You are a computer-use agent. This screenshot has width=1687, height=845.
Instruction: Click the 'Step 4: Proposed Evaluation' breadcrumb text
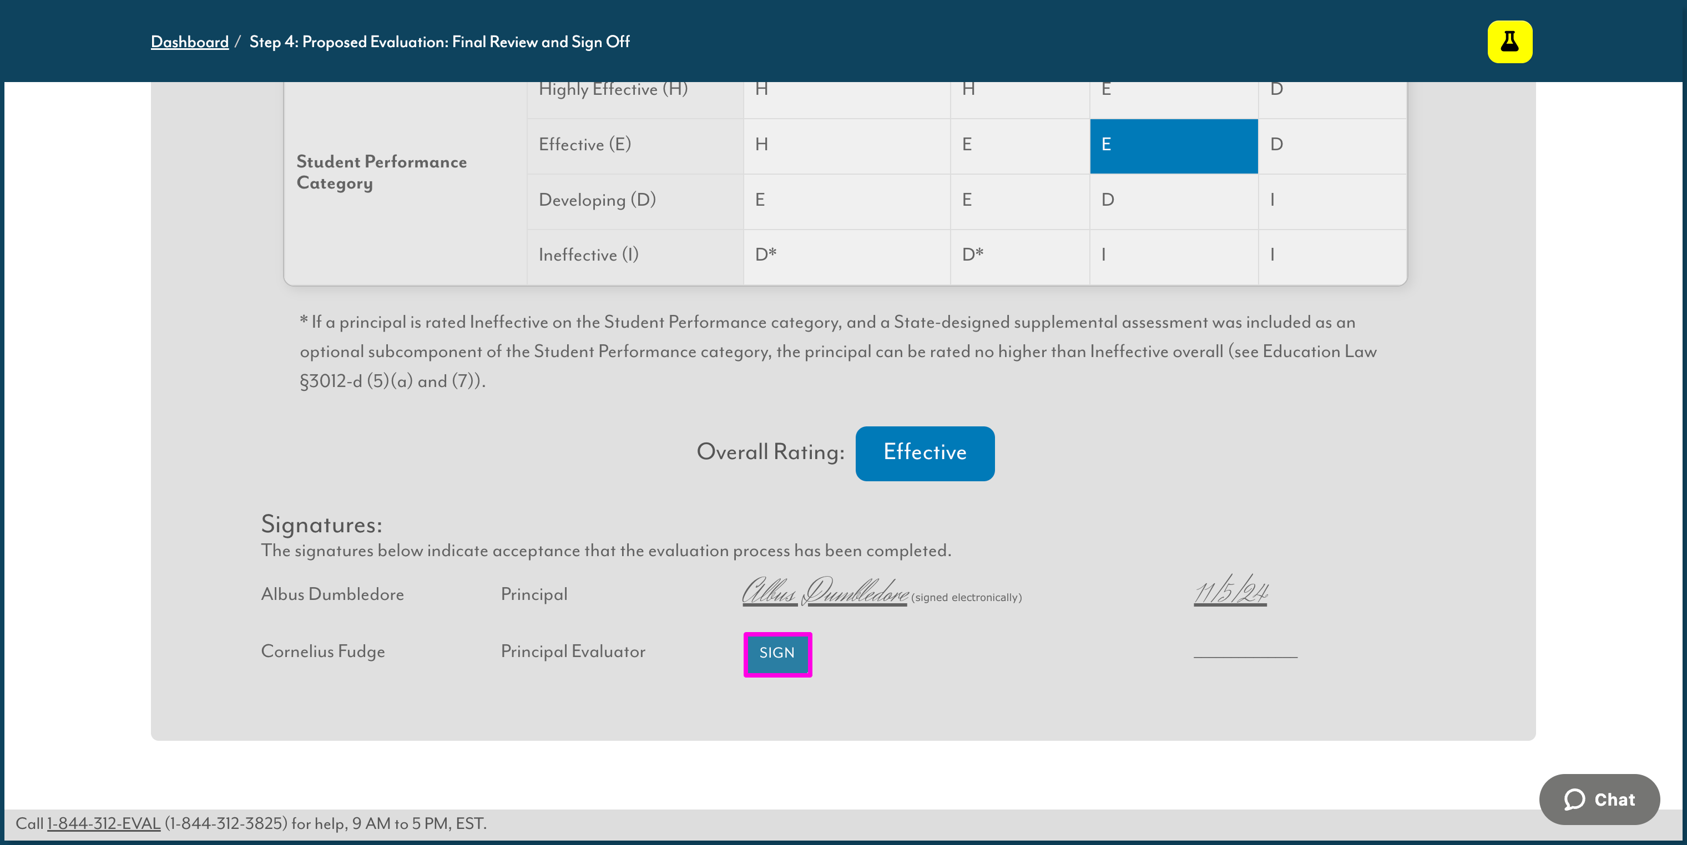coord(439,42)
